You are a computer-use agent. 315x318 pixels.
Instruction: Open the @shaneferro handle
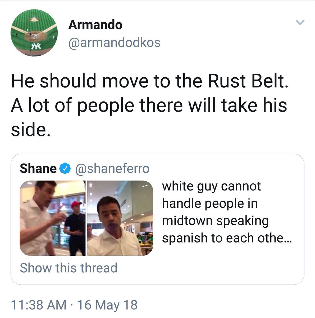112,169
